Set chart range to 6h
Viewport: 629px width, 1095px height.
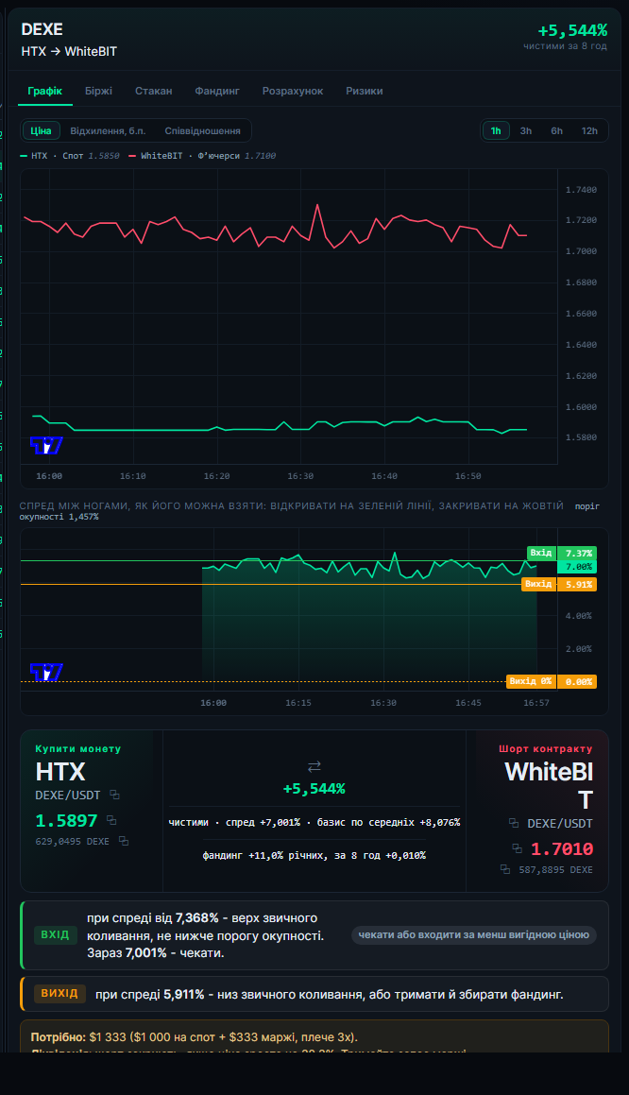point(556,130)
